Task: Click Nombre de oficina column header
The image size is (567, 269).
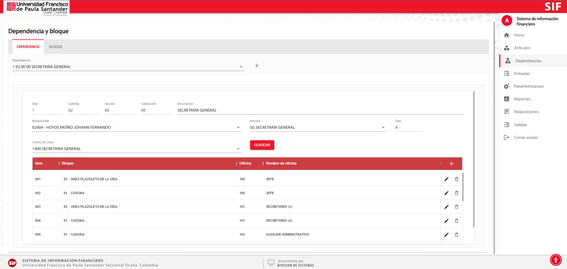Action: pyautogui.click(x=281, y=163)
